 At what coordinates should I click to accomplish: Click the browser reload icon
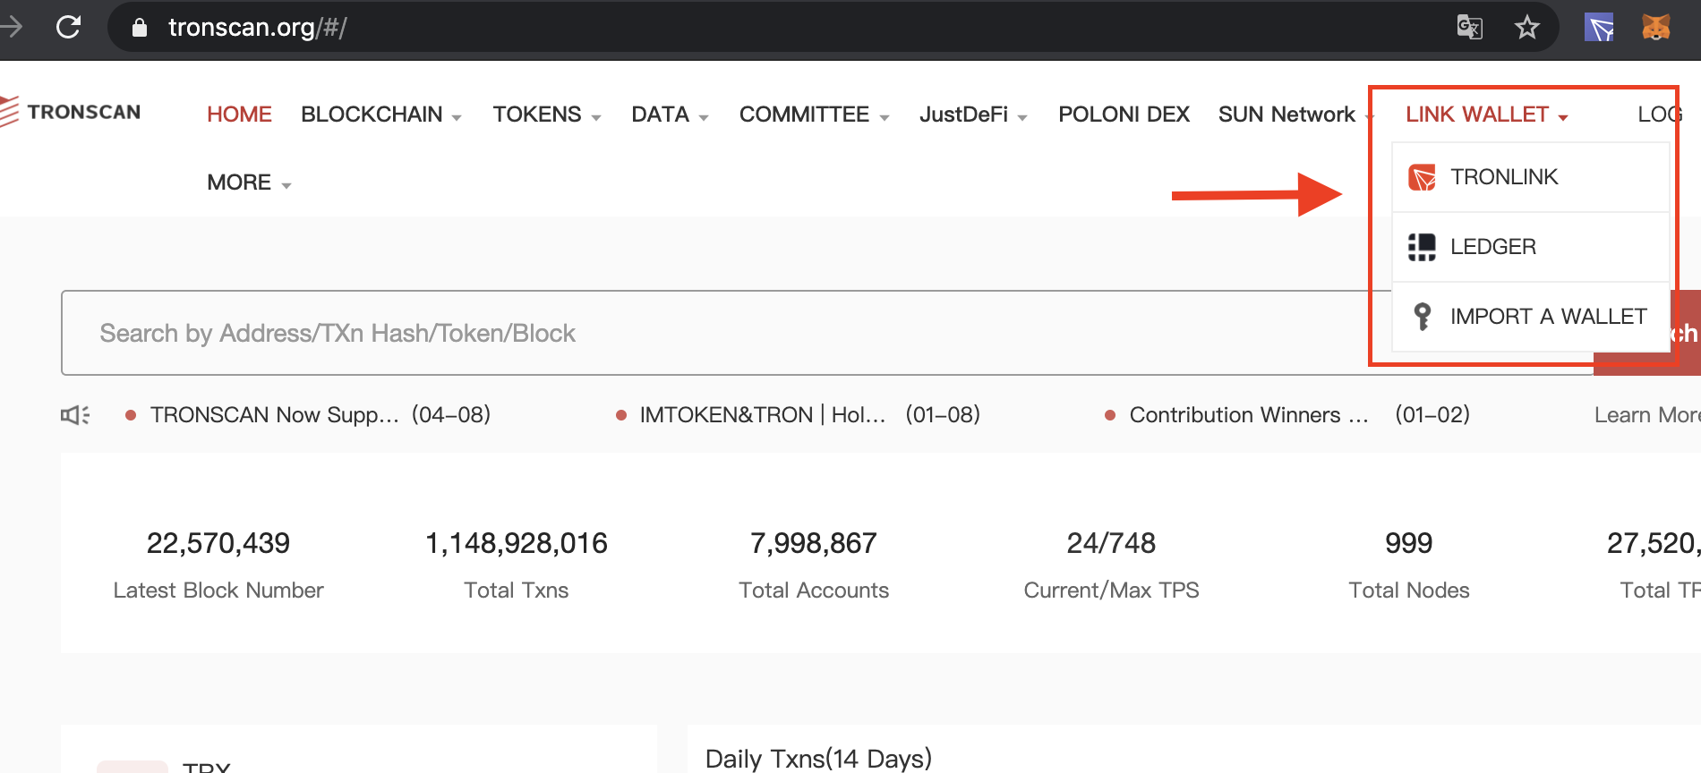[69, 27]
